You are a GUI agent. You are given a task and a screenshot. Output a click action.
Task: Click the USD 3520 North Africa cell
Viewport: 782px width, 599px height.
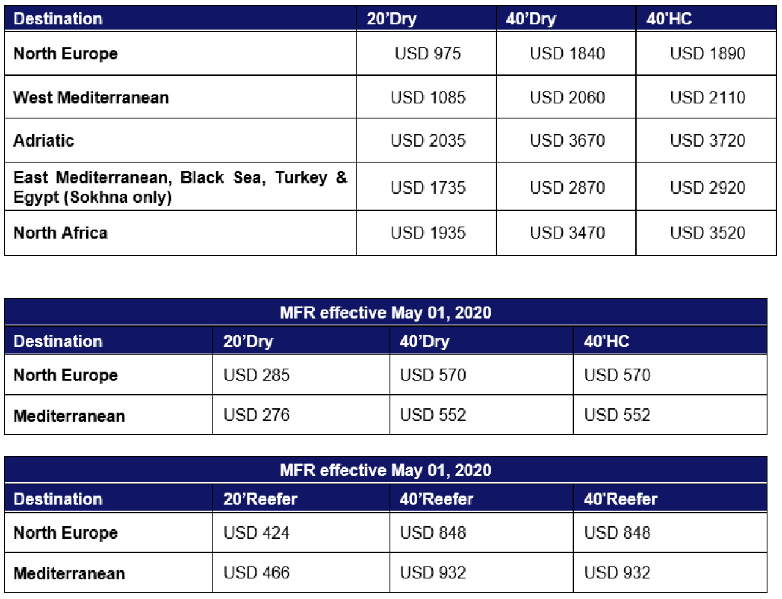coord(706,233)
